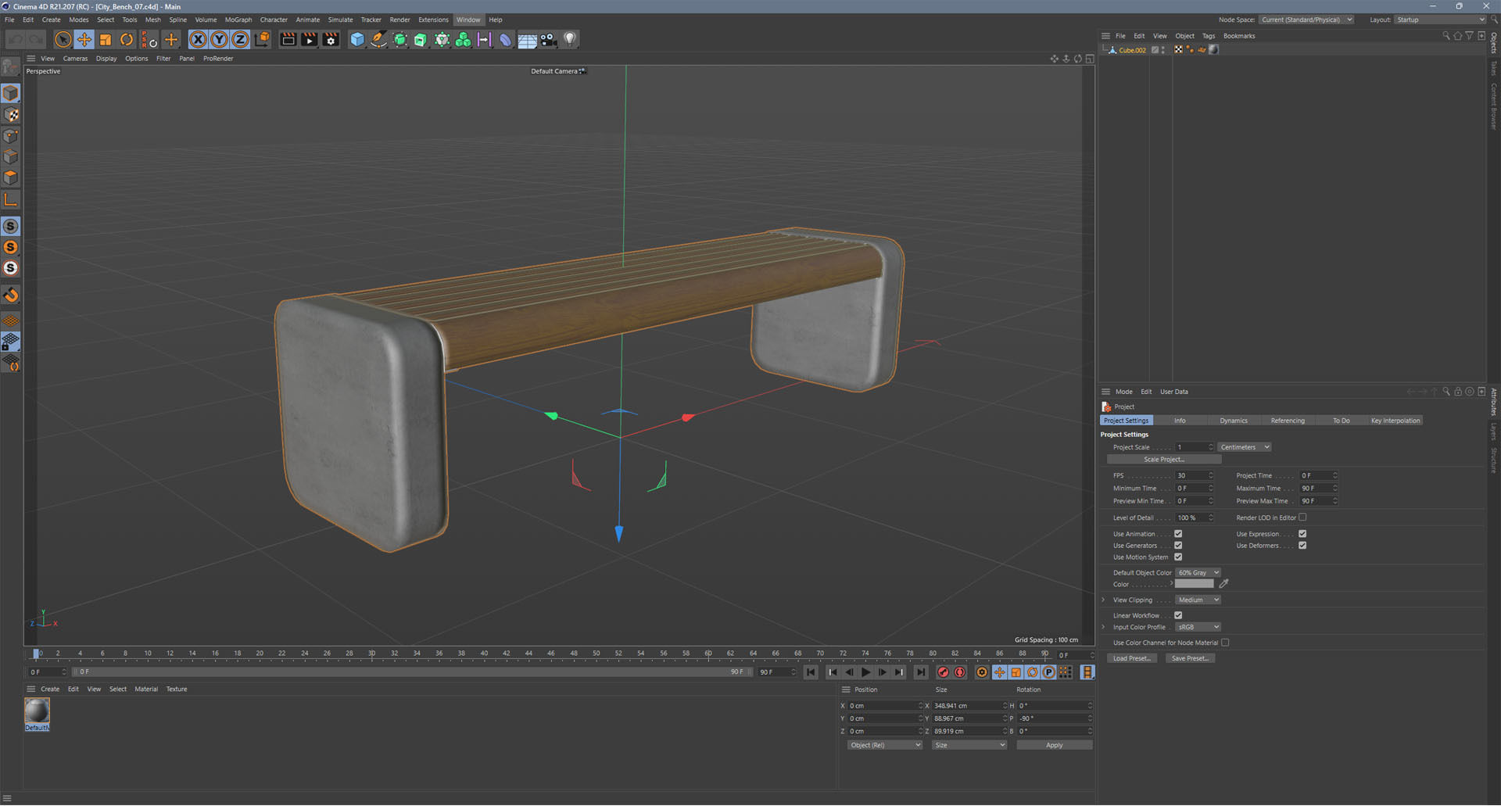Open the Simulate menu

340,20
